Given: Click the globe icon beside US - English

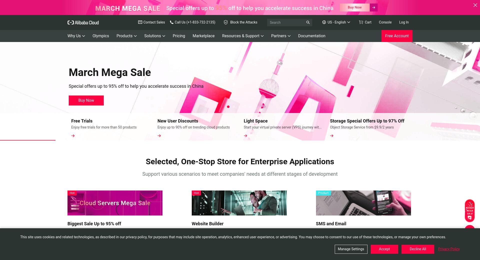Looking at the screenshot, I should click(324, 22).
